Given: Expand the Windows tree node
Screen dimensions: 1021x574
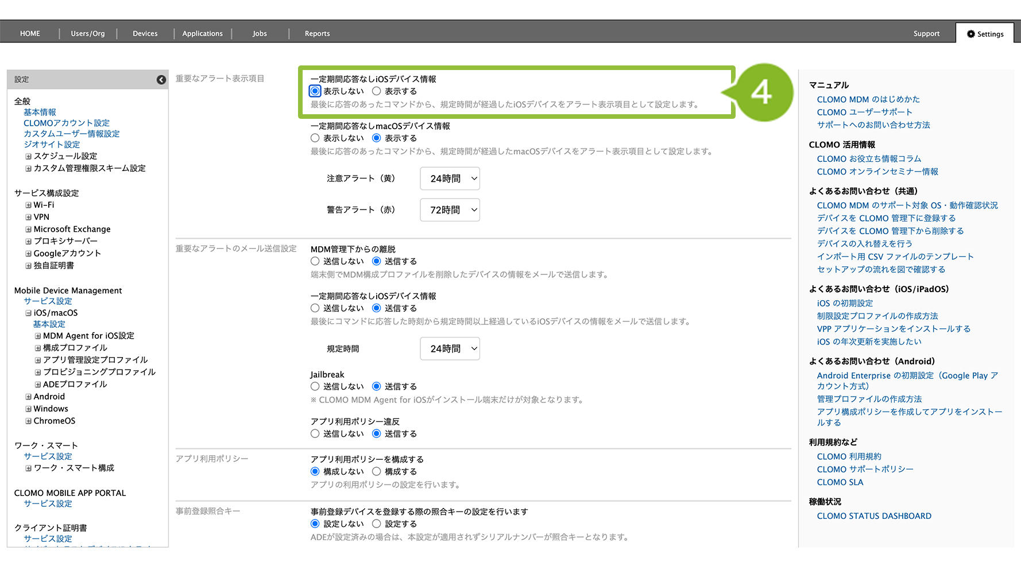Looking at the screenshot, I should coord(28,409).
